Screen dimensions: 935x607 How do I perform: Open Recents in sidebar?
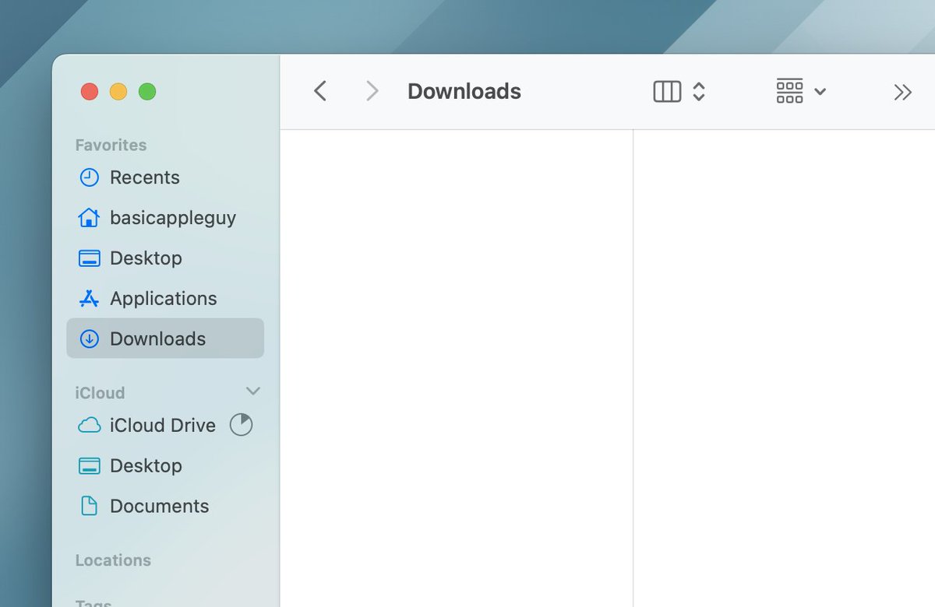165,177
